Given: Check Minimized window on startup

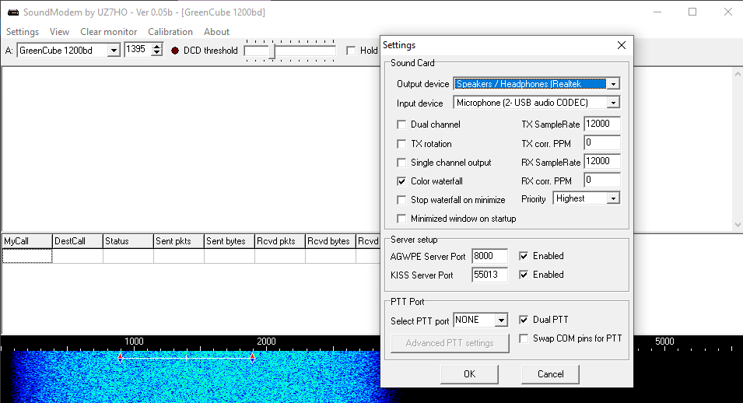Looking at the screenshot, I should pyautogui.click(x=401, y=219).
